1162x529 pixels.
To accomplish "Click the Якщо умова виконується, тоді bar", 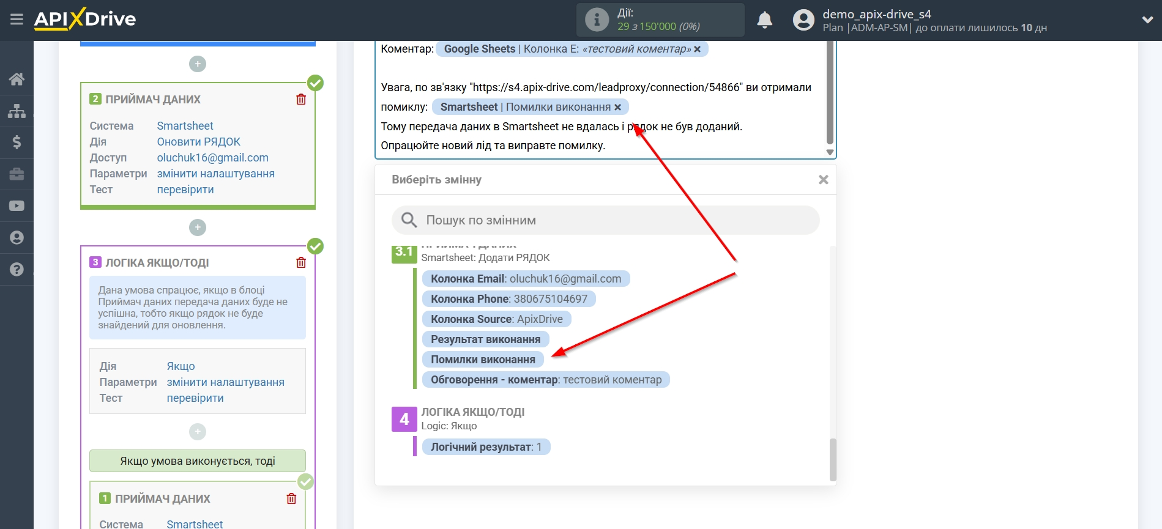I will tap(198, 461).
